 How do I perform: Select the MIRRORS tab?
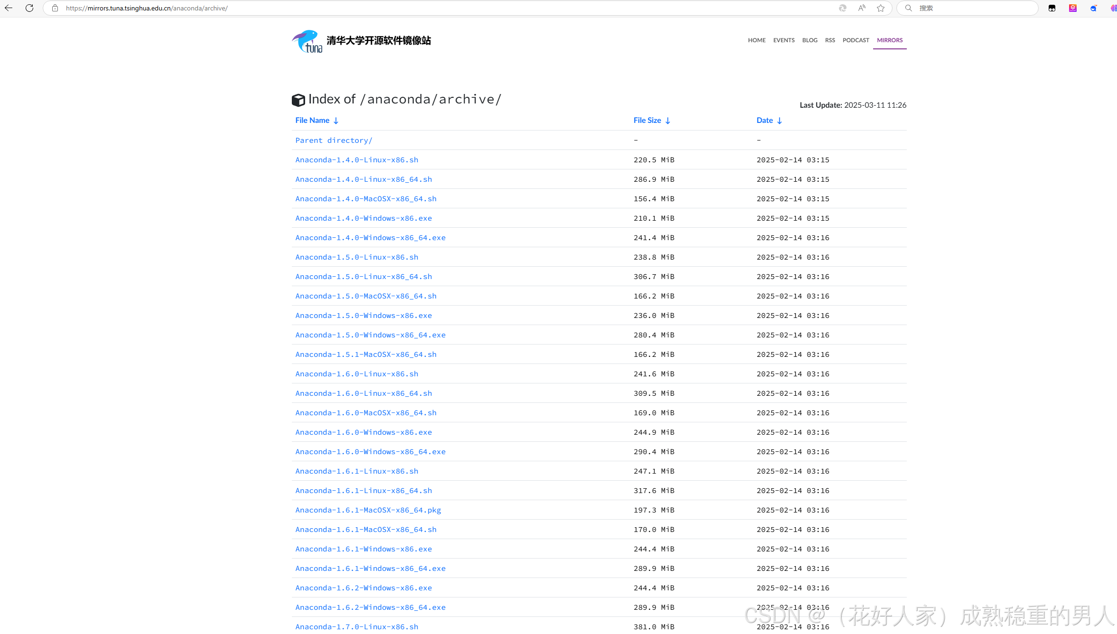pos(889,40)
